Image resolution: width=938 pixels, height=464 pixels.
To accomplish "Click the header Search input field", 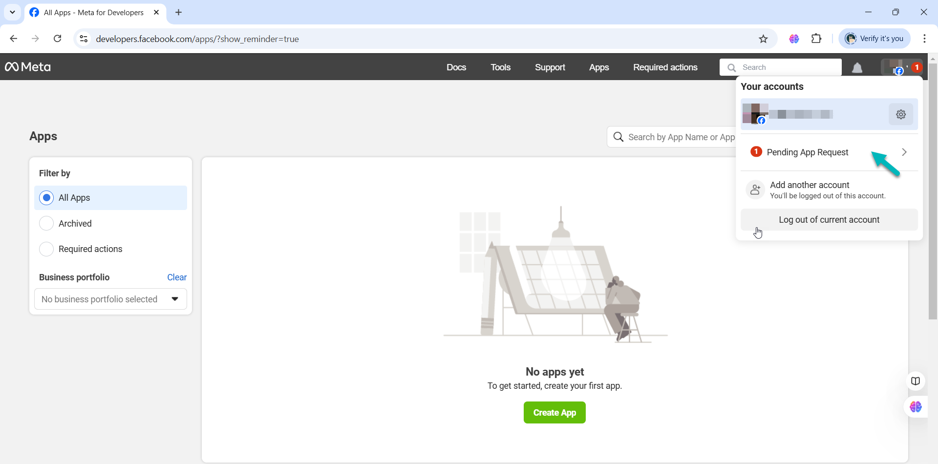I will point(781,67).
